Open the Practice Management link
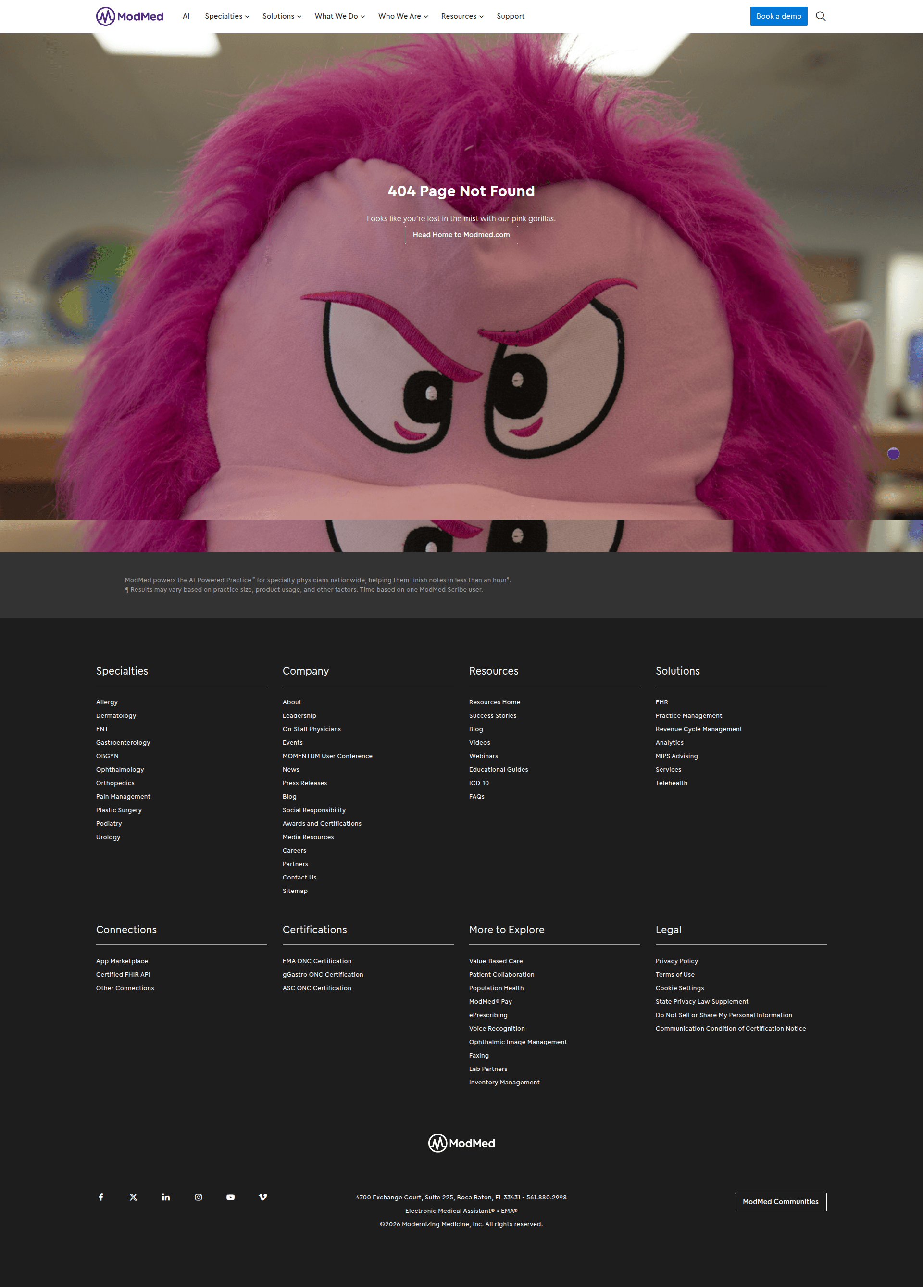Viewport: 923px width, 1287px height. click(689, 715)
